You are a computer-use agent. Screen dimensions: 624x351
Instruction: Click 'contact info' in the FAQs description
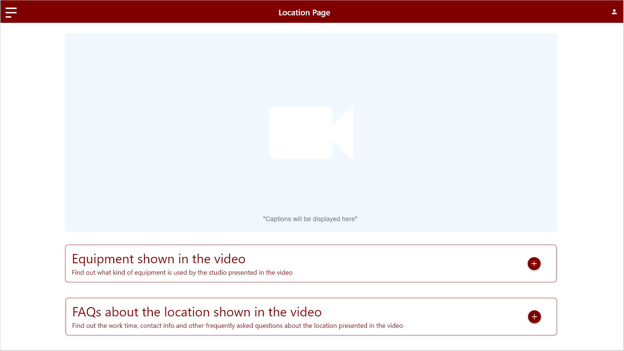[157, 326]
